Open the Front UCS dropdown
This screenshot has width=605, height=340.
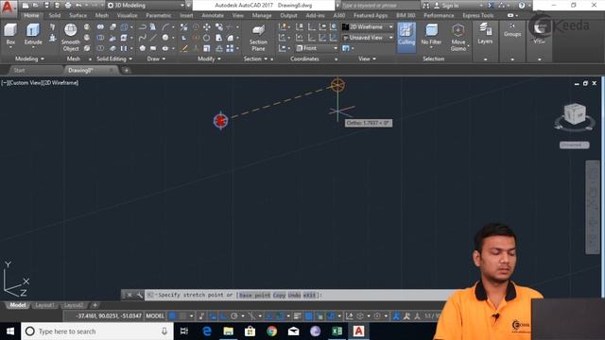coord(317,48)
